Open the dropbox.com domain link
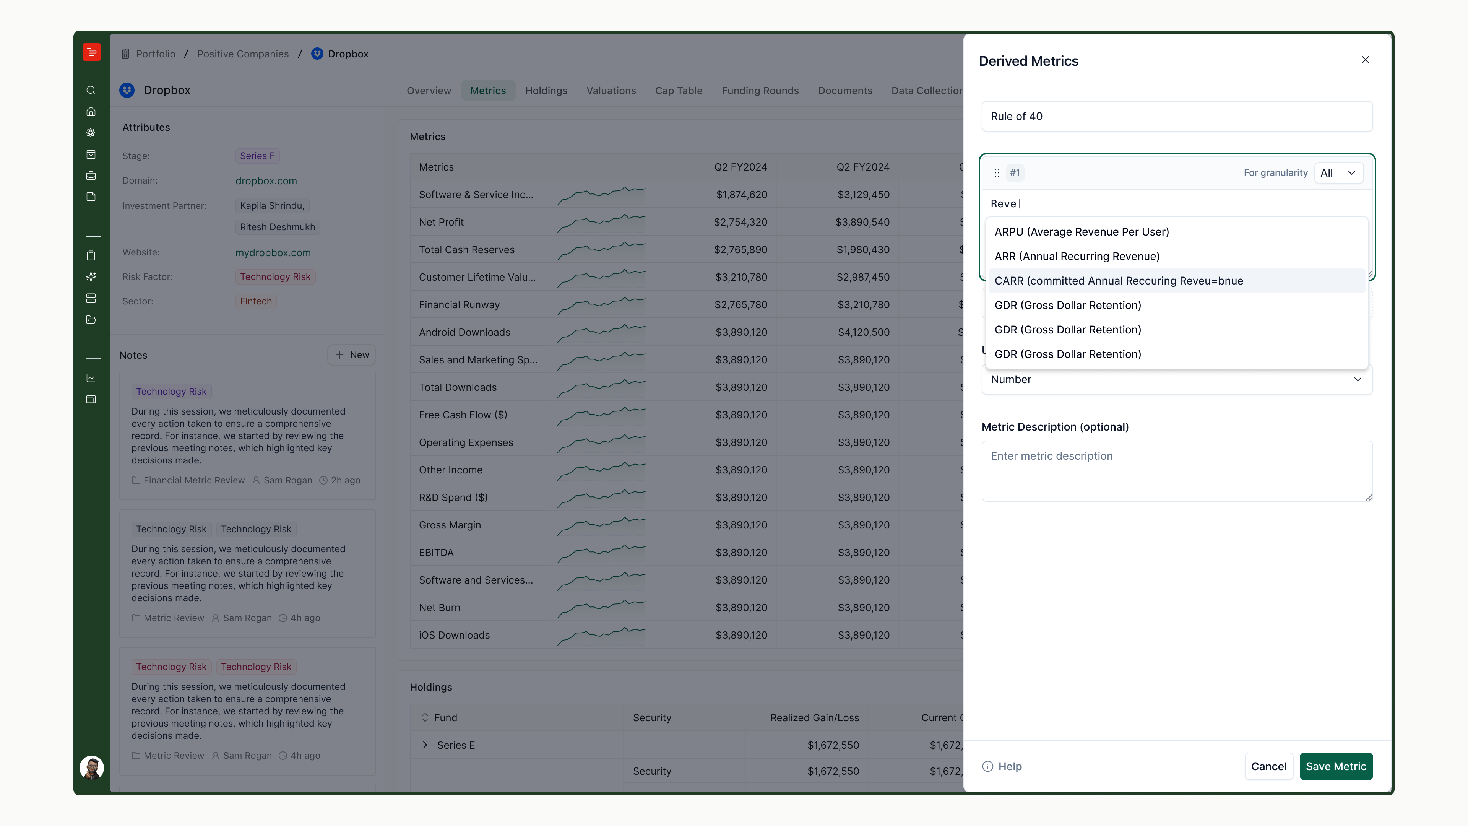Image resolution: width=1468 pixels, height=826 pixels. click(x=266, y=181)
